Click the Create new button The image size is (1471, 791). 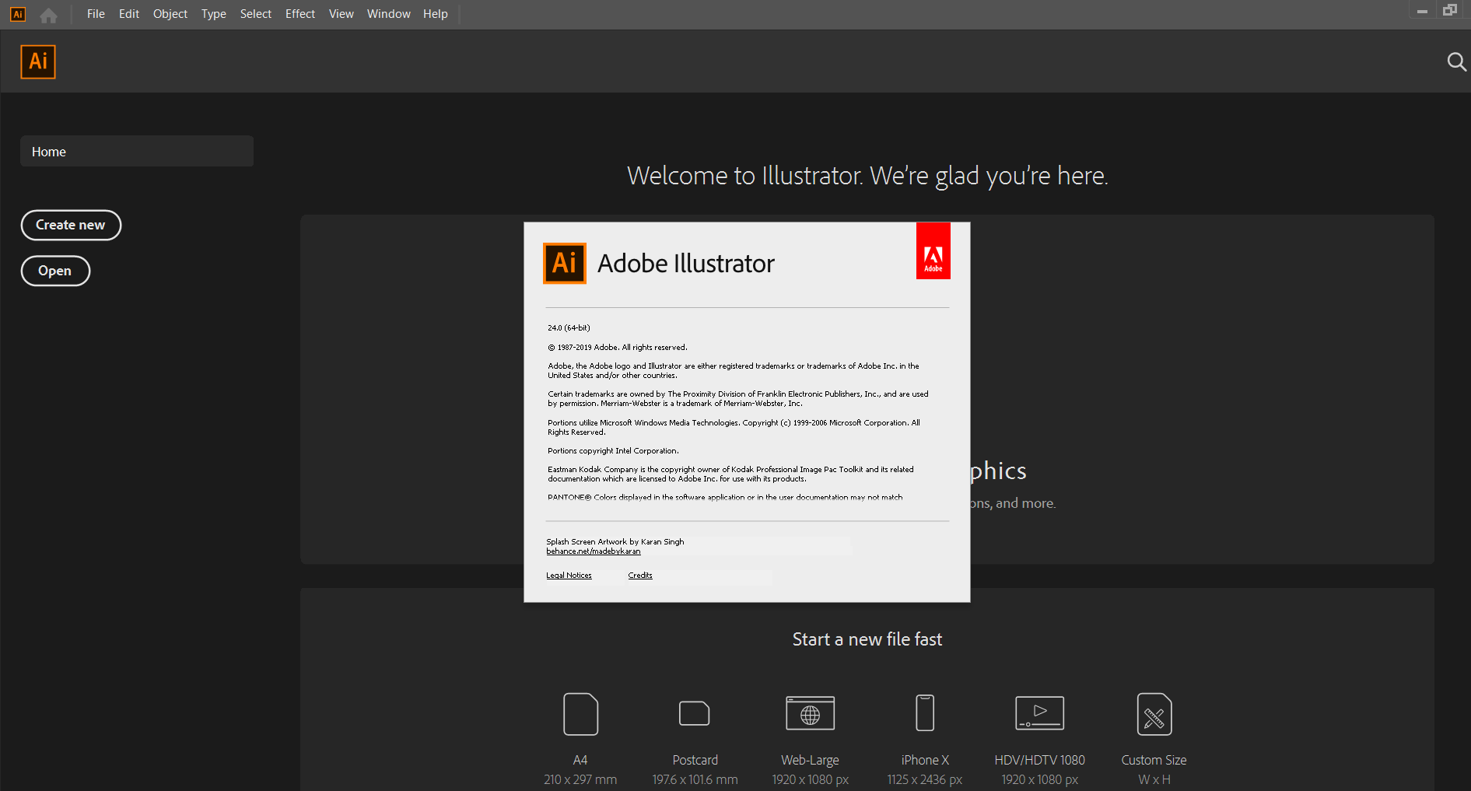pyautogui.click(x=71, y=225)
